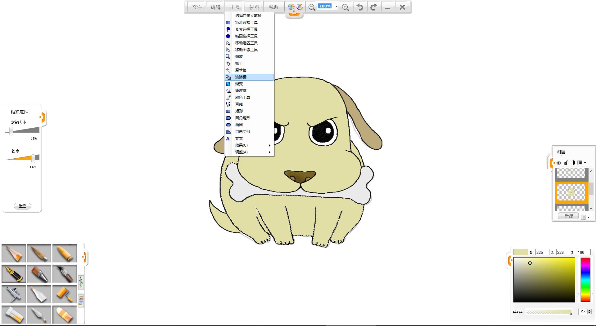Pick the paint roller brush
Image resolution: width=596 pixels, height=326 pixels.
65,294
